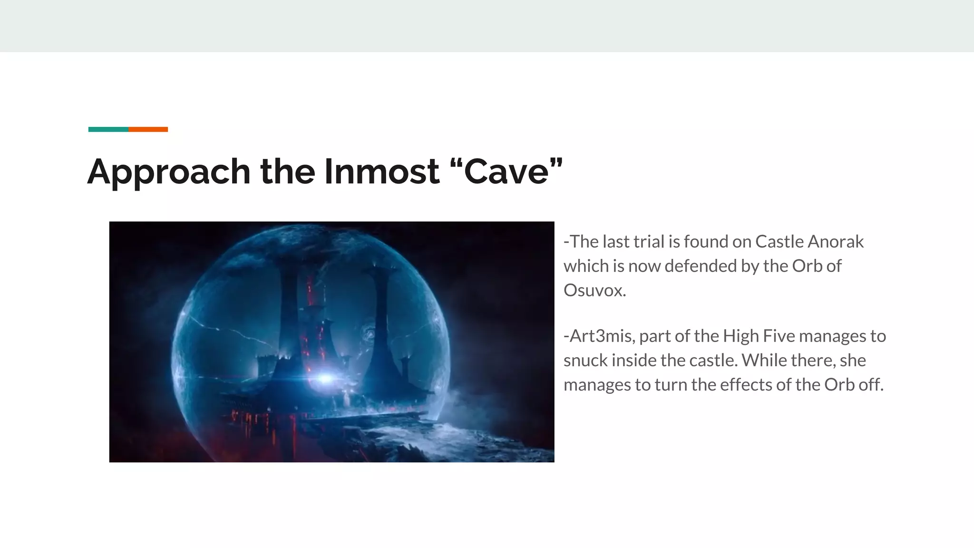The width and height of the screenshot is (974, 548).
Task: Click the words "Castle Anorak" in the text
Action: pos(809,242)
